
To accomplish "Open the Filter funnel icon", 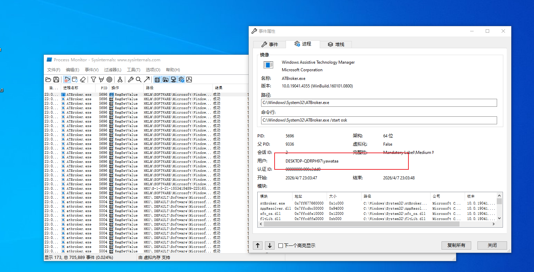I will point(93,80).
